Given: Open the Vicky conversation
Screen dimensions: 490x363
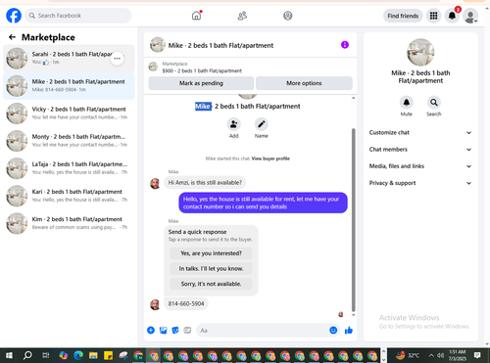Looking at the screenshot, I should 69,113.
